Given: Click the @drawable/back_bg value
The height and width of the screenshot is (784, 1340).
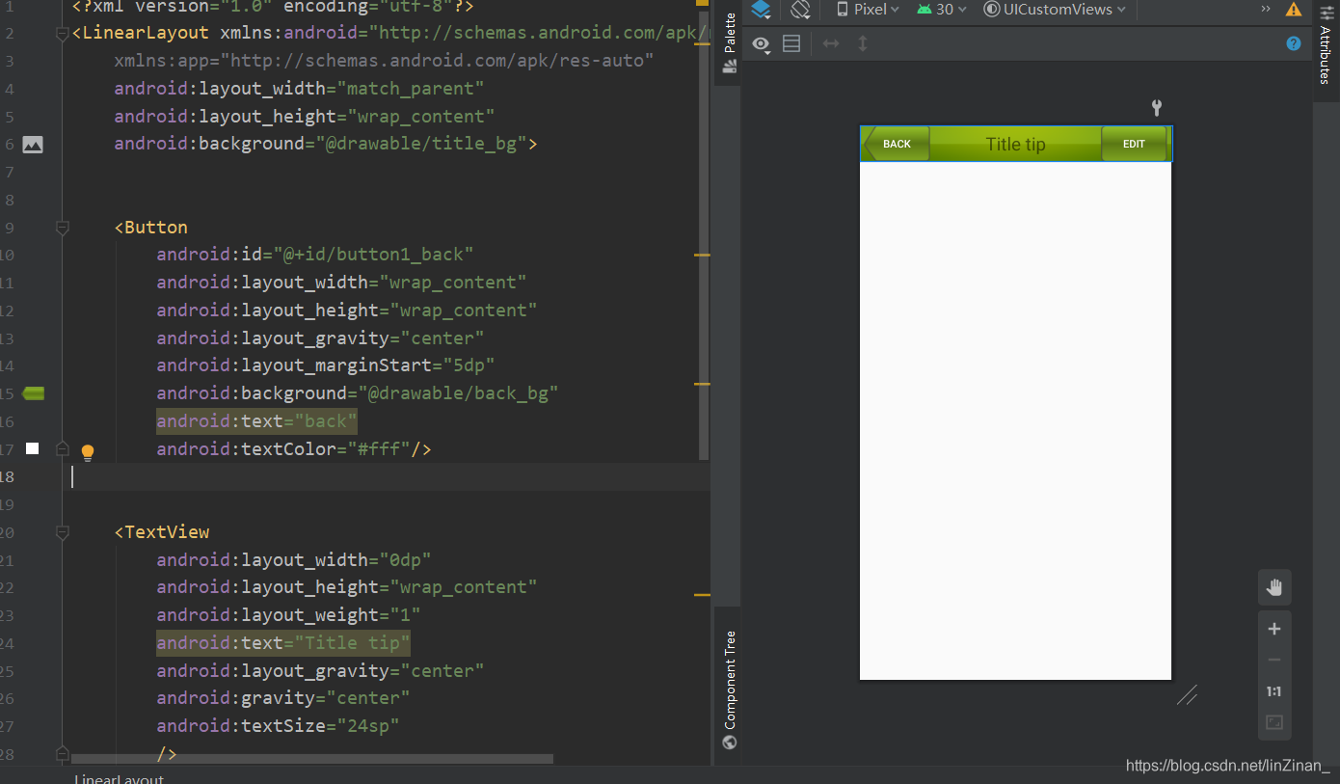Looking at the screenshot, I should coord(459,393).
